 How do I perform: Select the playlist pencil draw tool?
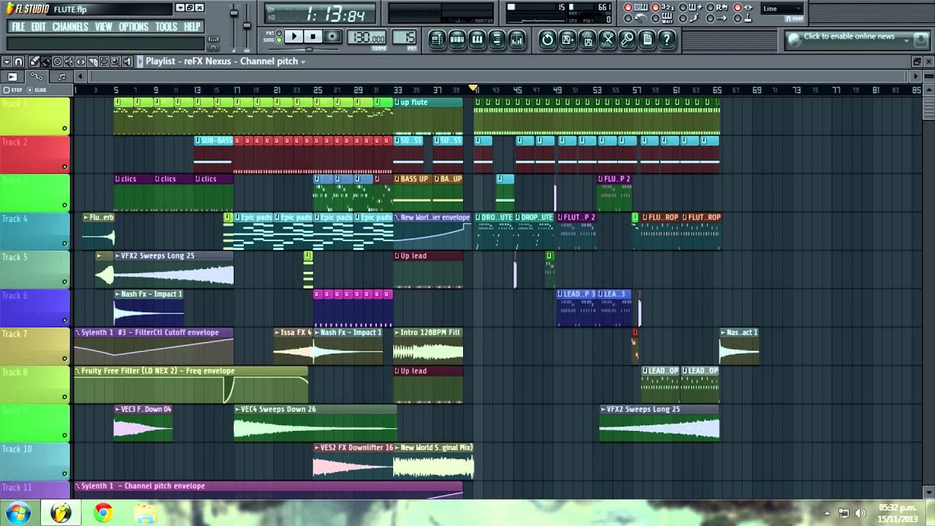tap(34, 62)
